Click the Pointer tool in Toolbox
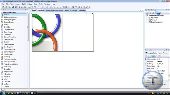This screenshot has height=95, width=170. click(x=14, y=15)
